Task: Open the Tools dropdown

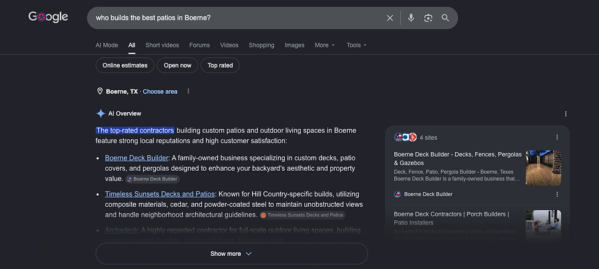Action: [x=356, y=45]
